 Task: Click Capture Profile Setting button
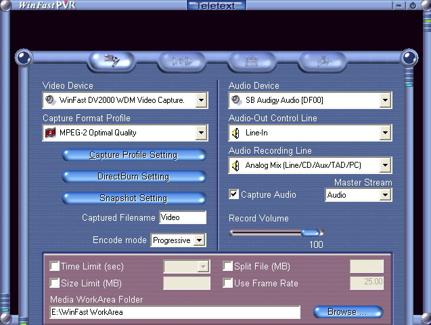[x=134, y=155]
